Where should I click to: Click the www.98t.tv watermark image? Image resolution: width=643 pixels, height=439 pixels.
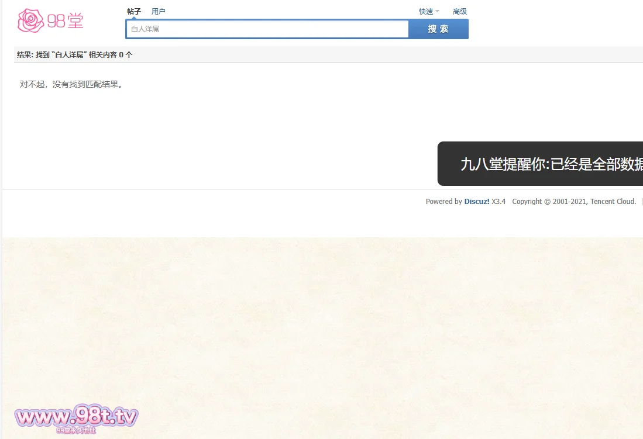coord(76,416)
